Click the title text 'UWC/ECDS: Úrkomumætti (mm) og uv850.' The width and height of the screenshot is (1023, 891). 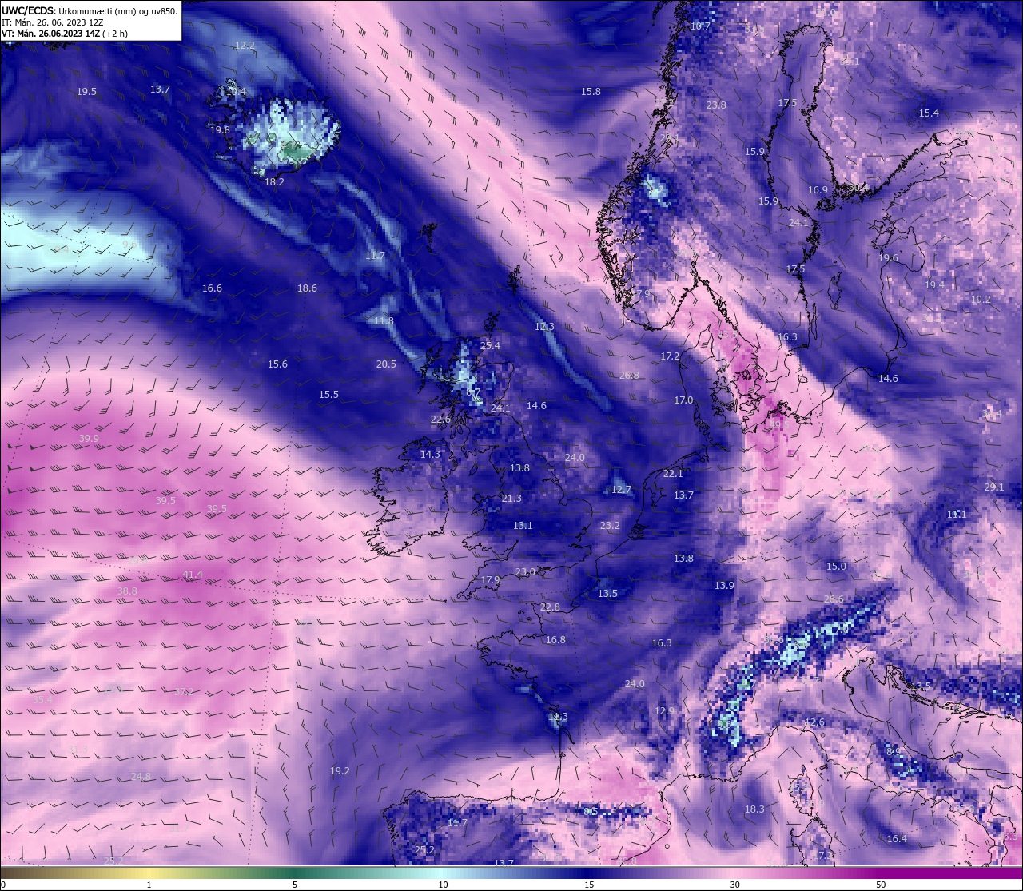point(90,10)
